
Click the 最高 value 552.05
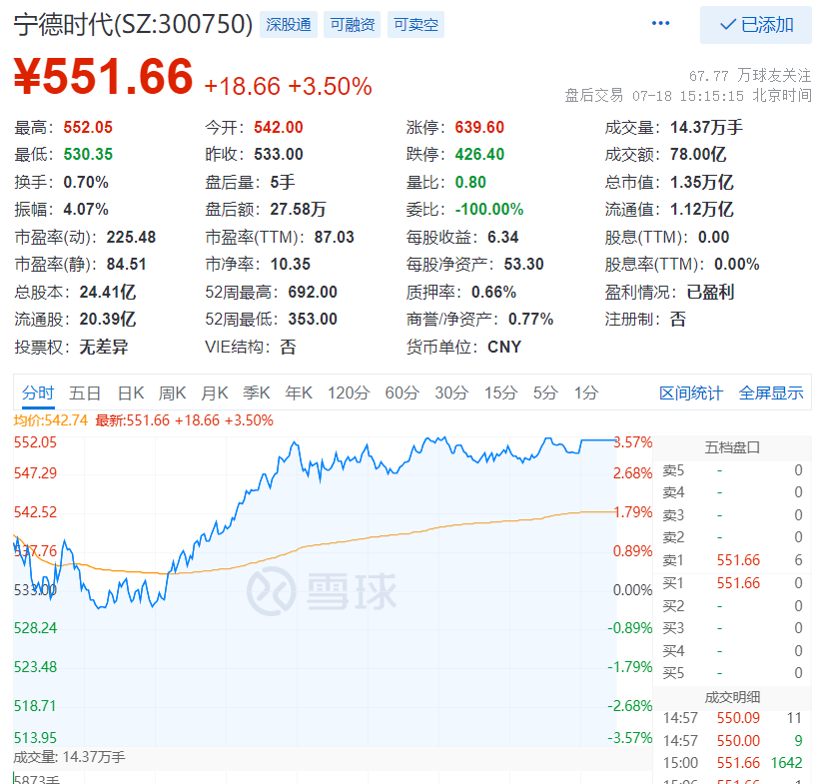click(x=88, y=128)
